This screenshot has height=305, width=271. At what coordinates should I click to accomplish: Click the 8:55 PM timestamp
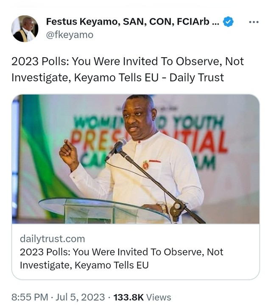tap(29, 297)
